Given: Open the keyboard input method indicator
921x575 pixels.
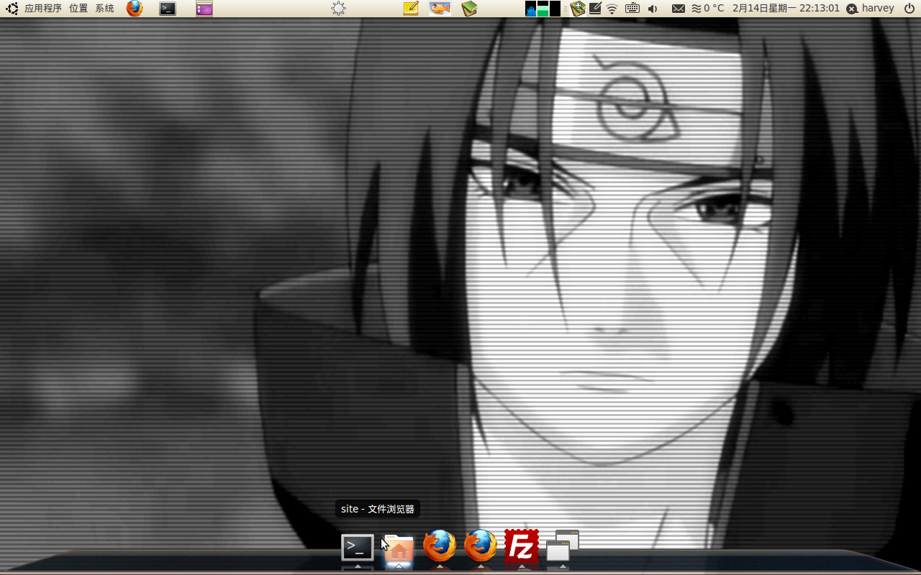Looking at the screenshot, I should 632,9.
